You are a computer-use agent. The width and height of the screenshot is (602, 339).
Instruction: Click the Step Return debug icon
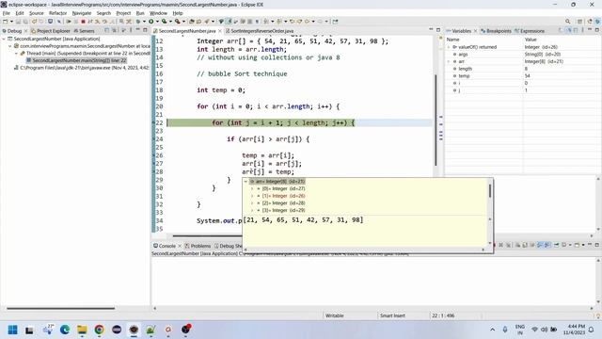(x=111, y=22)
